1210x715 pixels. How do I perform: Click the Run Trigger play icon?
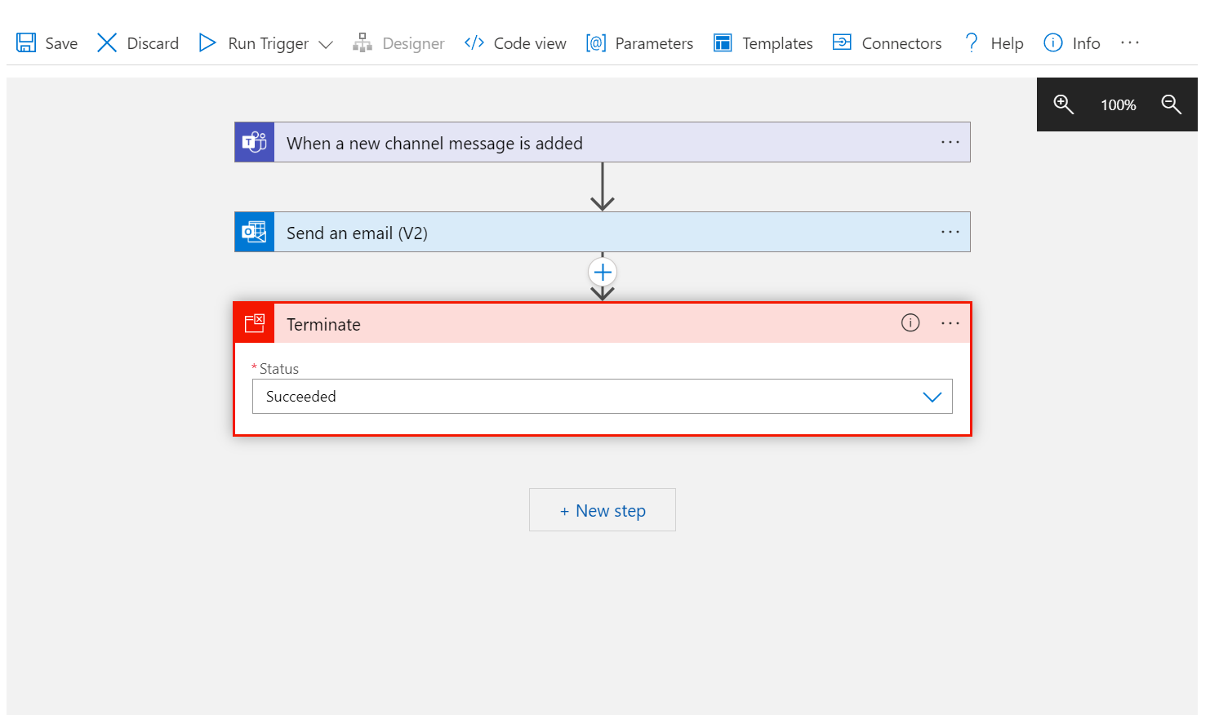pyautogui.click(x=207, y=42)
